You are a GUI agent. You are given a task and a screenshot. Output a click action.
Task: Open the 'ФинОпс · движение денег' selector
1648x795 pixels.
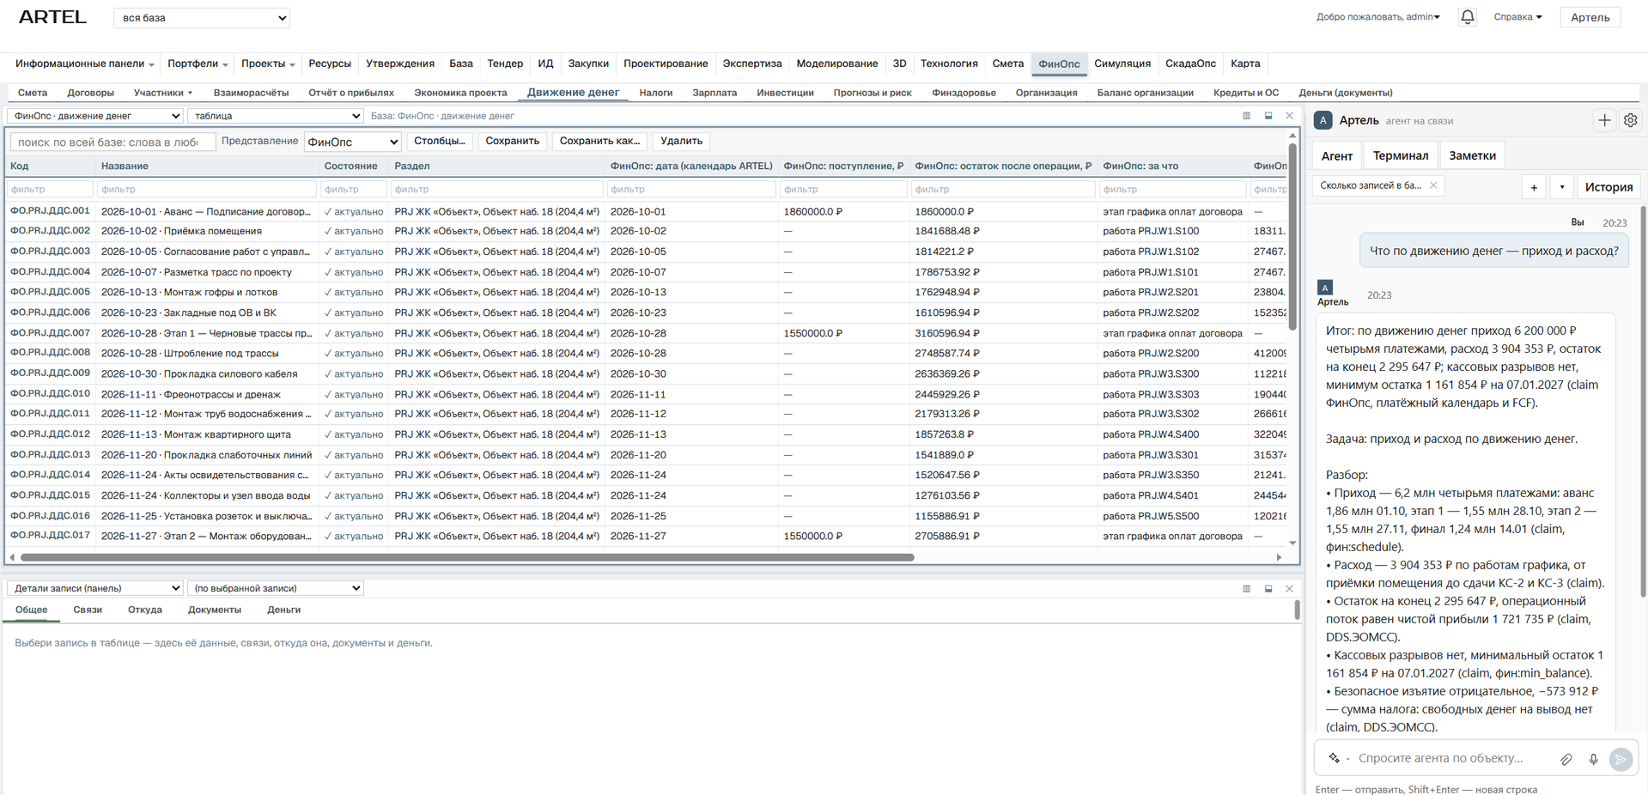pyautogui.click(x=95, y=116)
